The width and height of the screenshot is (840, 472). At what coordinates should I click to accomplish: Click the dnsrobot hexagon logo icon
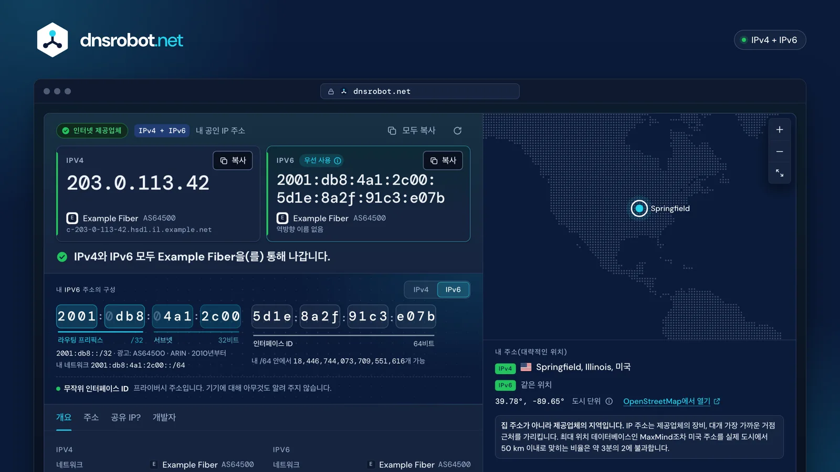(x=52, y=40)
